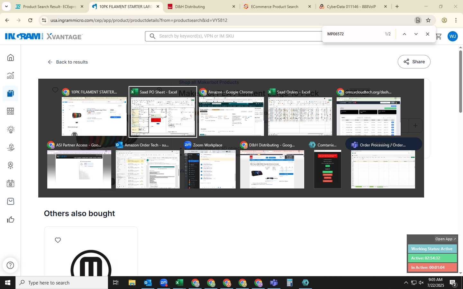Click Active: 02:54:32 timer

click(432, 258)
